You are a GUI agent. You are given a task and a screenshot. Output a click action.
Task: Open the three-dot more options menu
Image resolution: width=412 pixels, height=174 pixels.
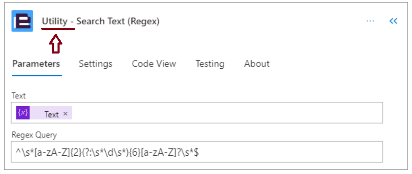pyautogui.click(x=370, y=21)
